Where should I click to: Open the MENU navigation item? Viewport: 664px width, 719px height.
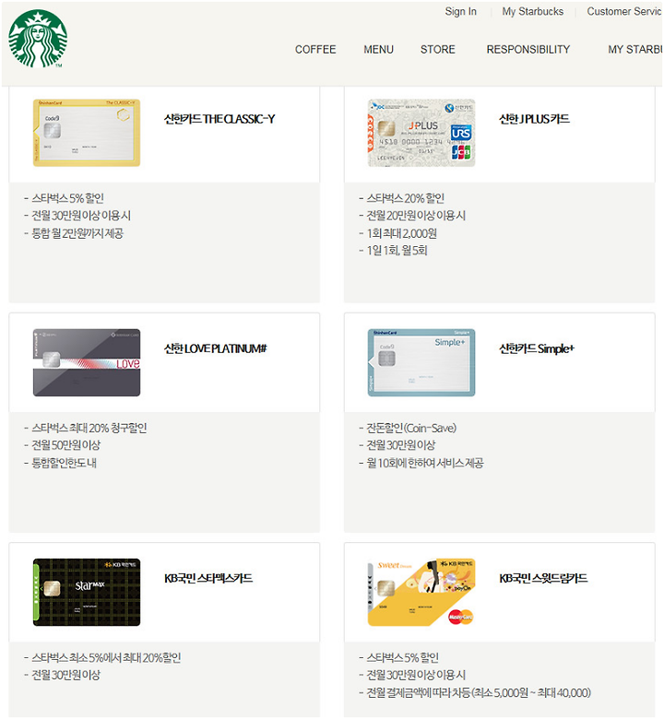(378, 49)
